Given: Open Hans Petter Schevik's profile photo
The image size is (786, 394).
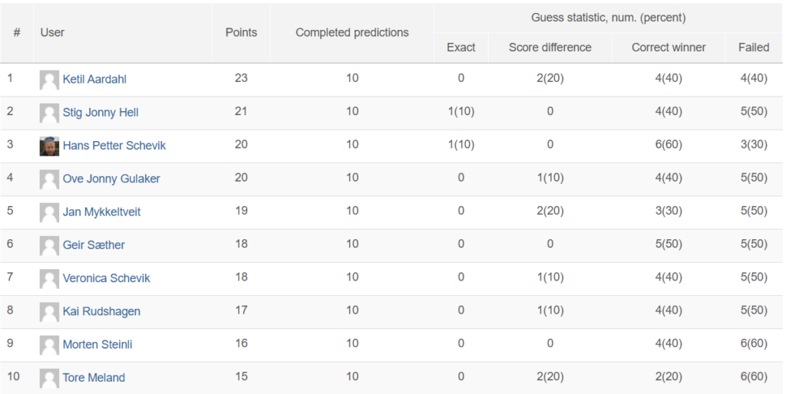Looking at the screenshot, I should pyautogui.click(x=49, y=146).
